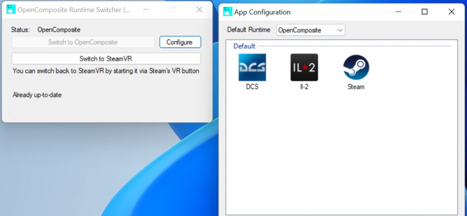Click the 'Il-2' label under its icon

pos(304,87)
